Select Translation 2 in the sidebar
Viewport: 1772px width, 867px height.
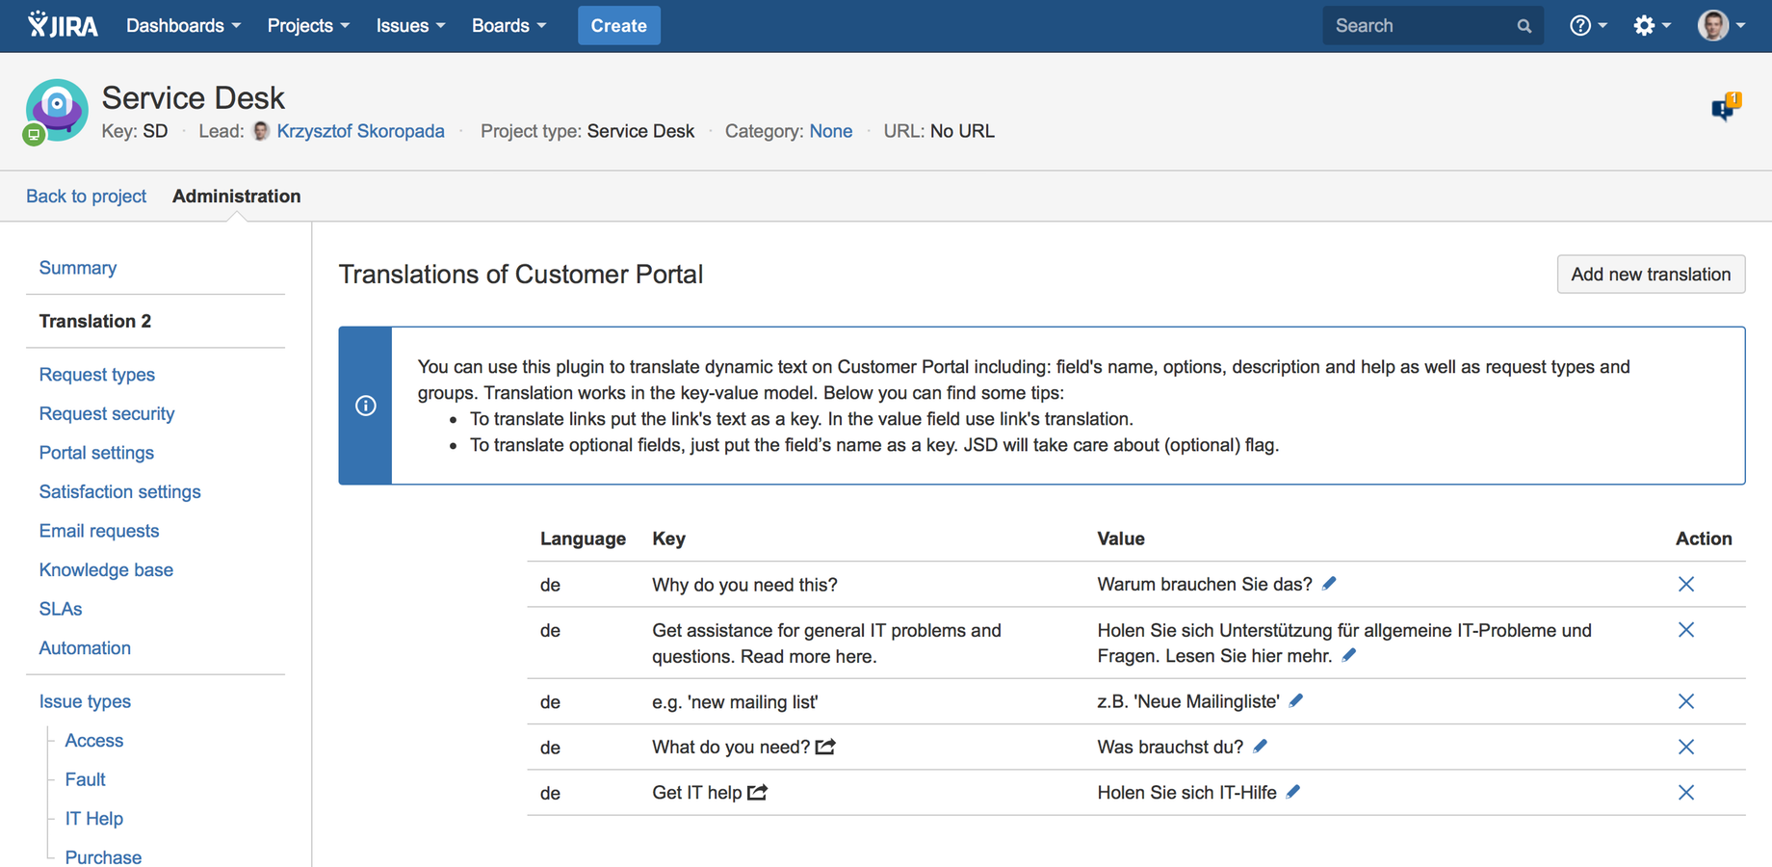(x=95, y=321)
